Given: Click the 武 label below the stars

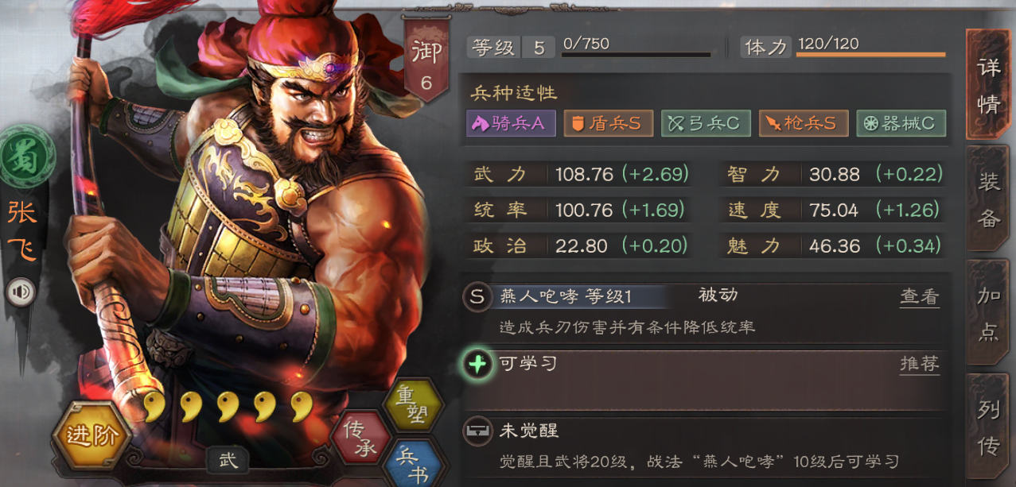Looking at the screenshot, I should point(228,459).
